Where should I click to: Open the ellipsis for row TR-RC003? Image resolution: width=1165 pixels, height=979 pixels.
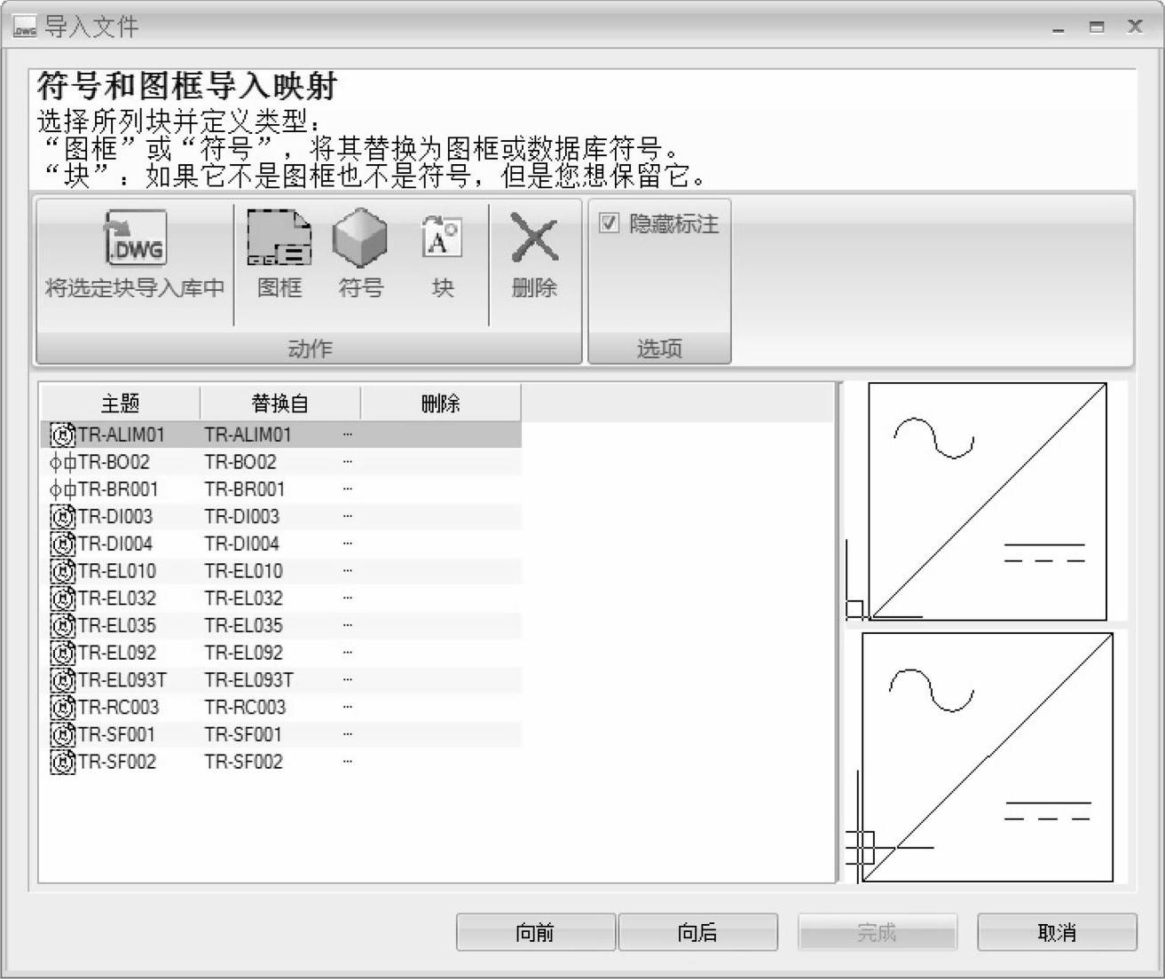click(347, 707)
